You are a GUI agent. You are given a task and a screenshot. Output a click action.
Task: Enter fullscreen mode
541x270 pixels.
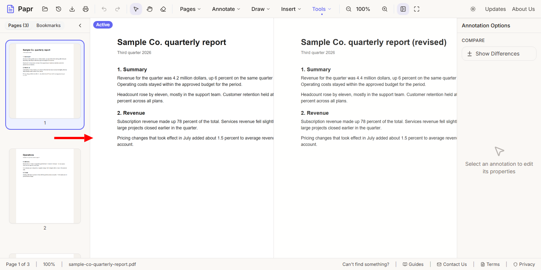pyautogui.click(x=417, y=9)
